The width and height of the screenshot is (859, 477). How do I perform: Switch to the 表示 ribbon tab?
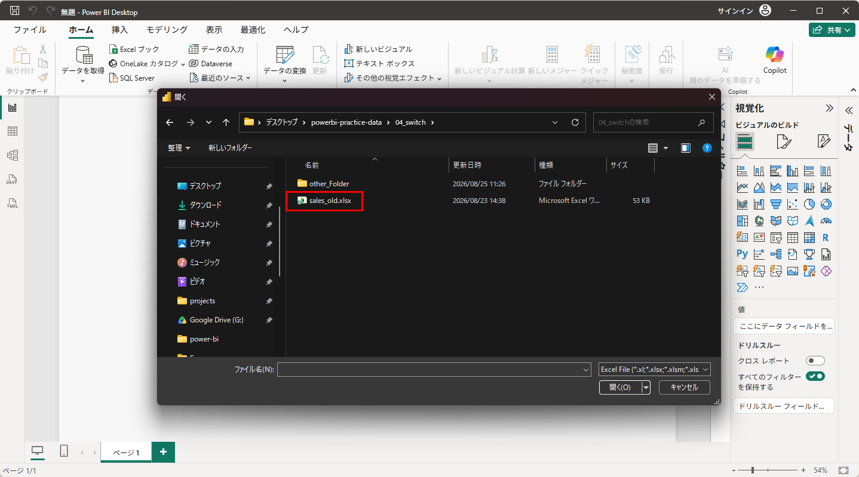click(x=214, y=30)
